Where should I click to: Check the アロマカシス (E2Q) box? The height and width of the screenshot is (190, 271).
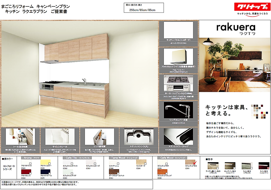tap(30, 173)
